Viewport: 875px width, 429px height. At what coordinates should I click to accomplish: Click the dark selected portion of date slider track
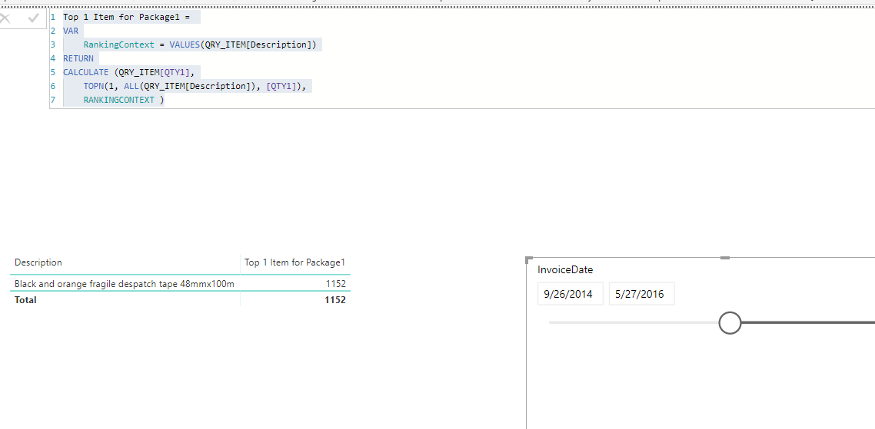[807, 322]
